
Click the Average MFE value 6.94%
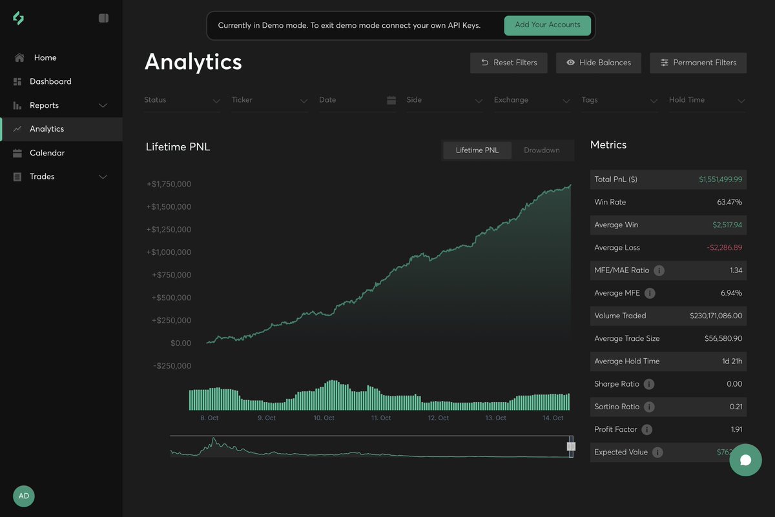coord(730,293)
